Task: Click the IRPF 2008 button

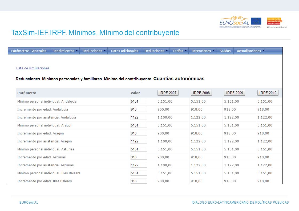Action: pyautogui.click(x=201, y=93)
